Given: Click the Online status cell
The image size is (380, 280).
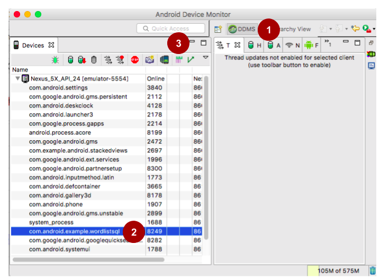Looking at the screenshot, I should point(156,78).
